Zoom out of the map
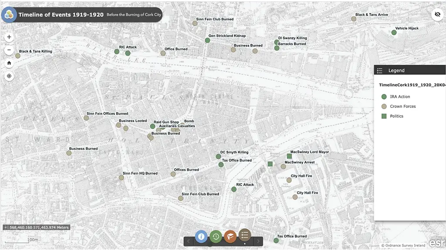The width and height of the screenshot is (446, 250). [9, 50]
